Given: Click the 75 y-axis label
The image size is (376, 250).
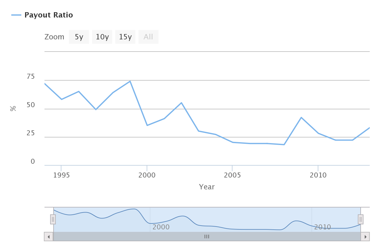Looking at the screenshot, I should 31,77.
